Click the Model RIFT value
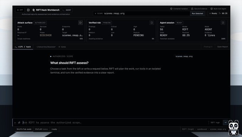The width and height of the screenshot is (242, 137). click(x=185, y=29)
